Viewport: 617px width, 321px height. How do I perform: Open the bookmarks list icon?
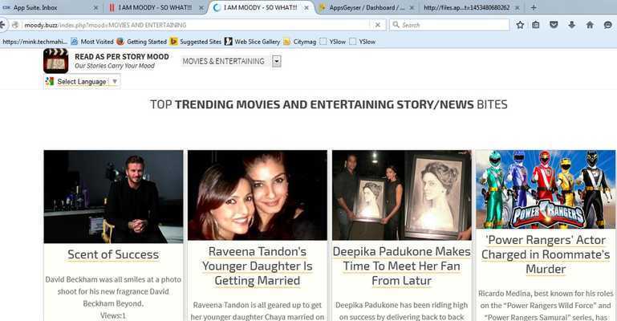point(536,25)
